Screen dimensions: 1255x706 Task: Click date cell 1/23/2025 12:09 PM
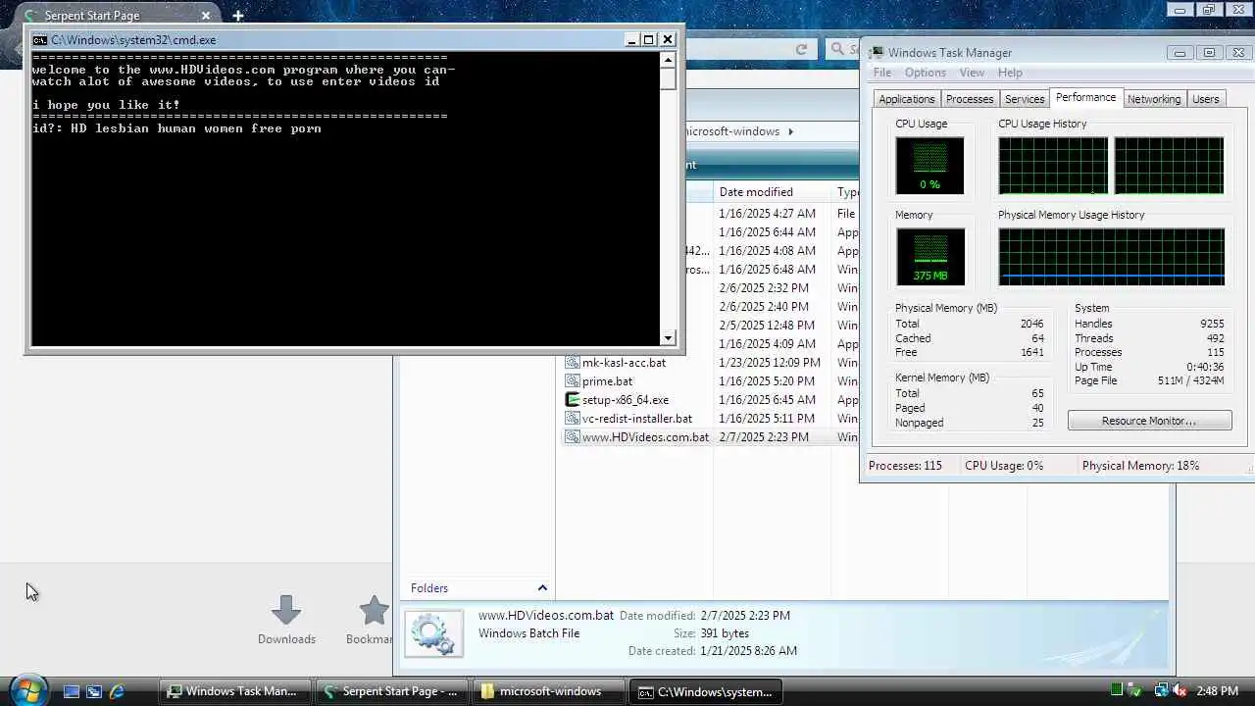pos(770,363)
